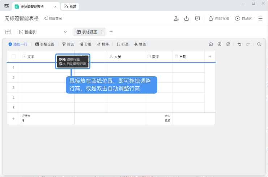Click the undo arrow icon

[x=239, y=44]
